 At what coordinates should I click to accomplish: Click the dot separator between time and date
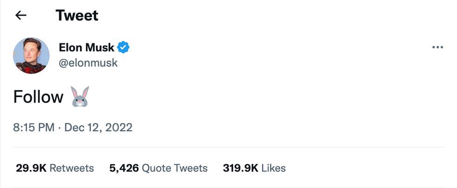60,127
